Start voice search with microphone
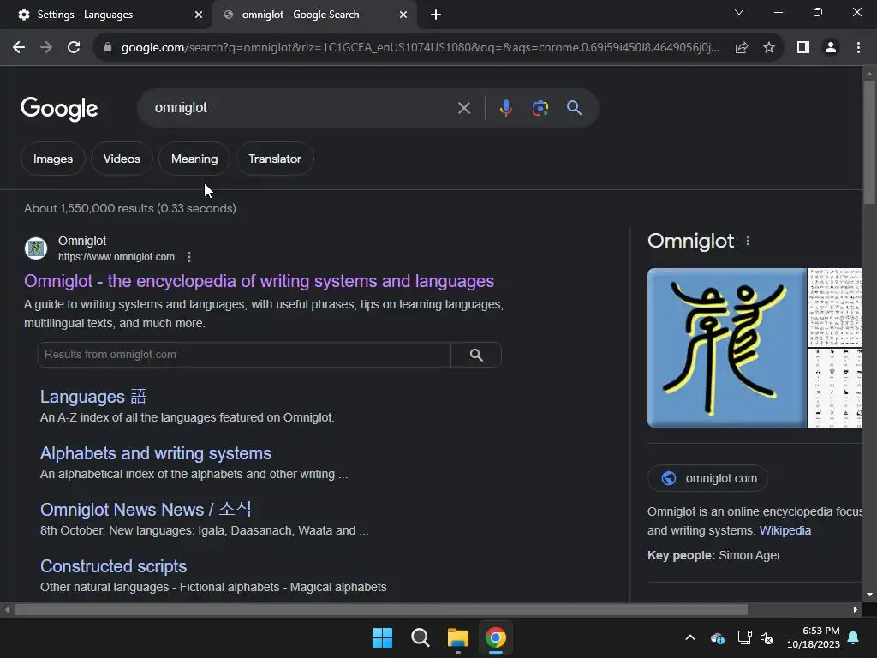877x658 pixels. point(505,108)
